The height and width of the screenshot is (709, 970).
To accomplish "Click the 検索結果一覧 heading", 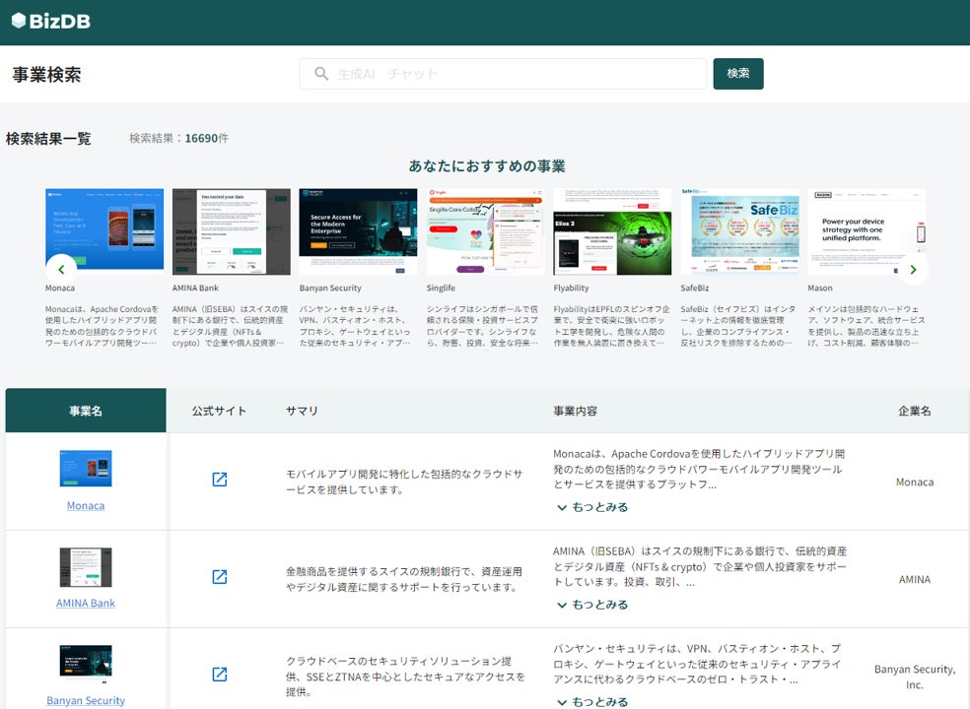I will click(48, 139).
